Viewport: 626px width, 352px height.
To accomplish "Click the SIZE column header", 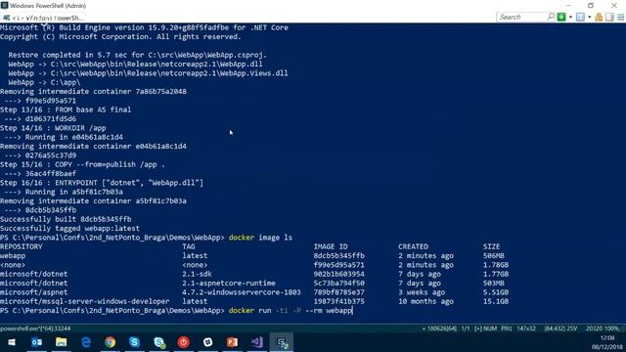I will click(x=491, y=246).
